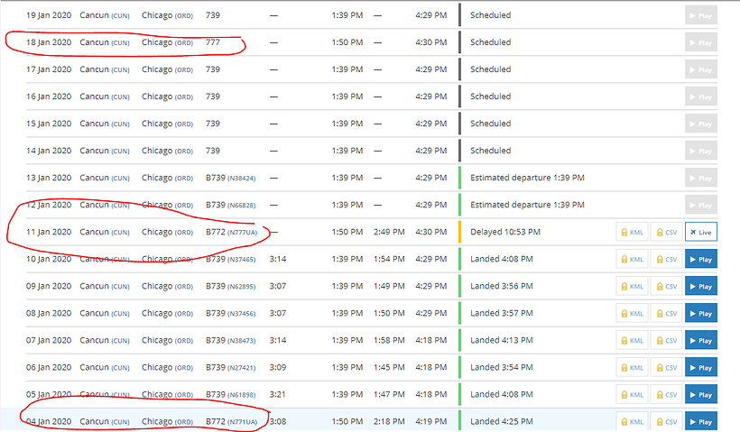This screenshot has height=432, width=740.
Task: Open aircraft registration N37456 link
Action: [x=241, y=314]
